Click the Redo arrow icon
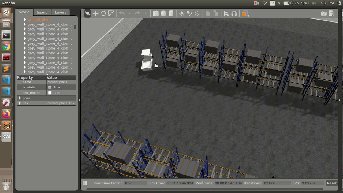The height and width of the screenshot is (193, 343). 137,13
